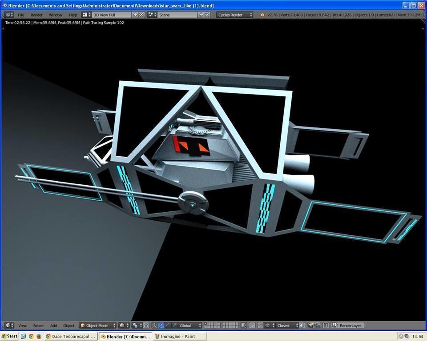Click the OpenGL render image camera icon
This screenshot has width=427, height=341.
point(310,325)
